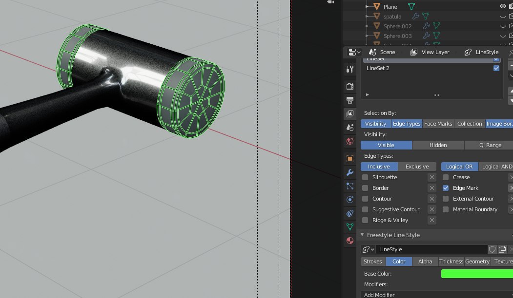
Task: Enable the Contour edge type checkbox
Action: [365, 199]
